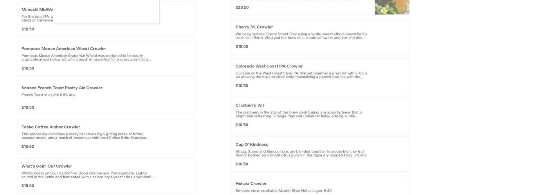Open the Cherry St. Crowler item

pos(254,27)
